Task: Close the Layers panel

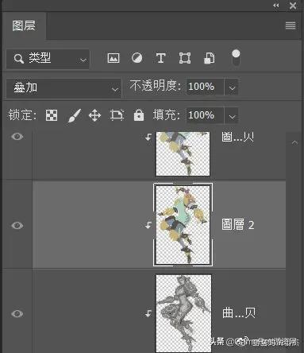Action: 293,6
